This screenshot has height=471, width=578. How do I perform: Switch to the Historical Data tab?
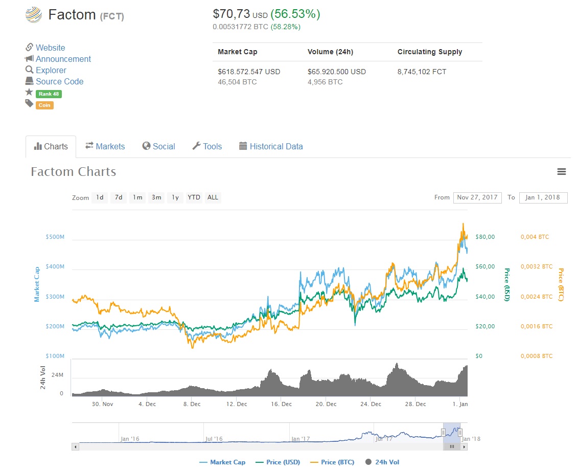tap(271, 146)
